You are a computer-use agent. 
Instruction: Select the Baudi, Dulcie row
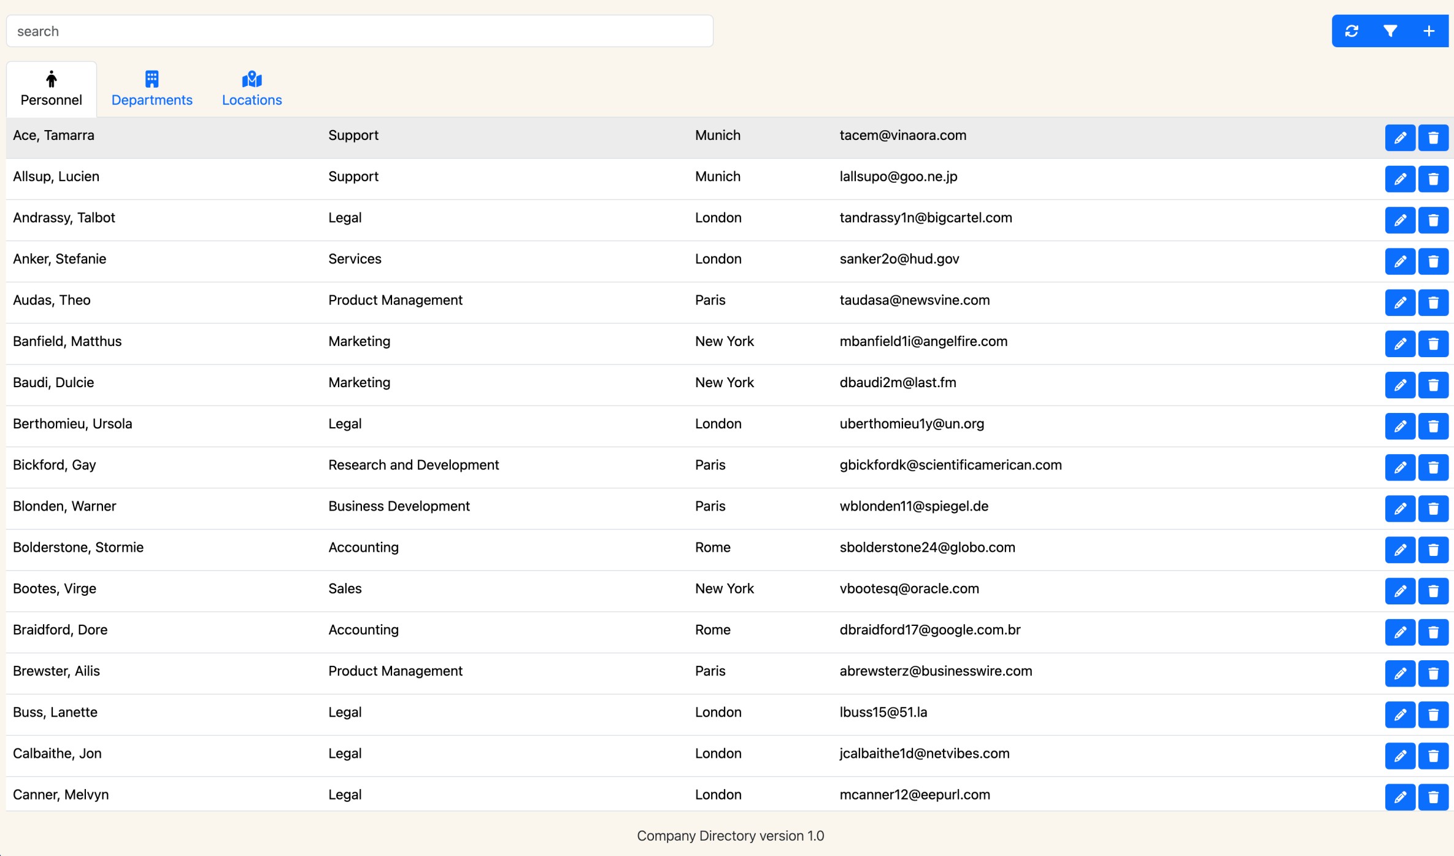53,382
